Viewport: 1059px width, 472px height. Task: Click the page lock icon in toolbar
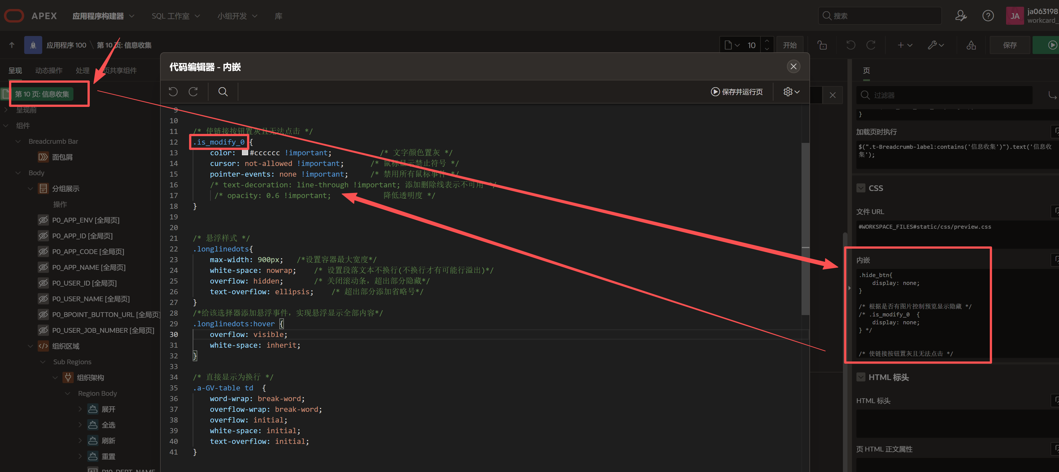point(822,45)
